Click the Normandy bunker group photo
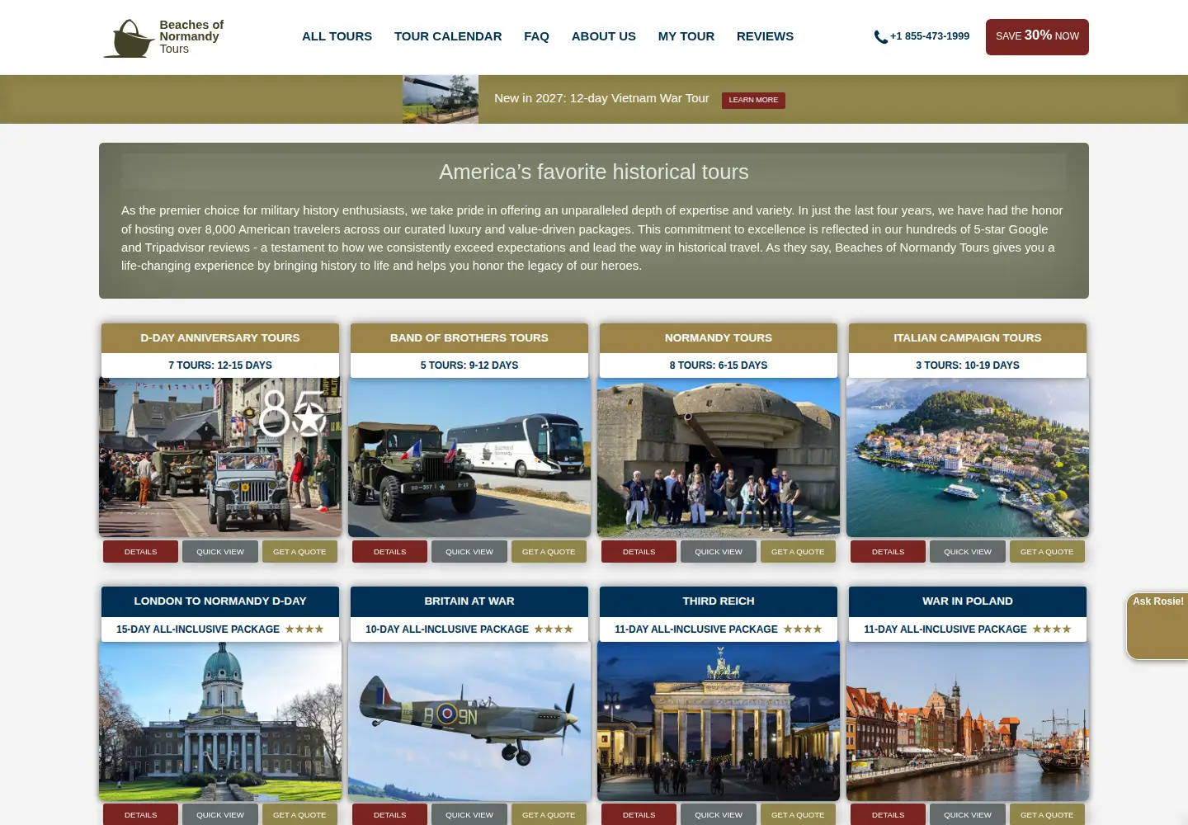The image size is (1188, 825). point(719,457)
